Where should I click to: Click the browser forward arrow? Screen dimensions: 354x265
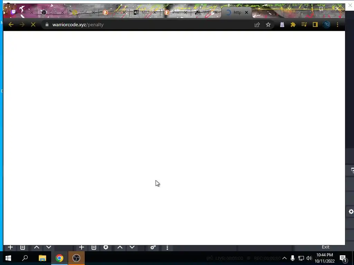tap(22, 24)
